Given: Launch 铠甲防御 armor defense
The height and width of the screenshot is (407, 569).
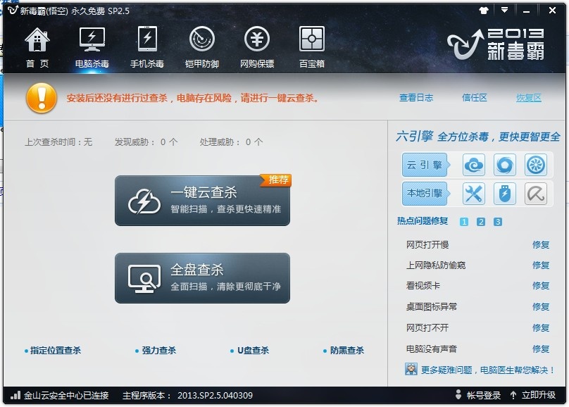Looking at the screenshot, I should pyautogui.click(x=202, y=44).
